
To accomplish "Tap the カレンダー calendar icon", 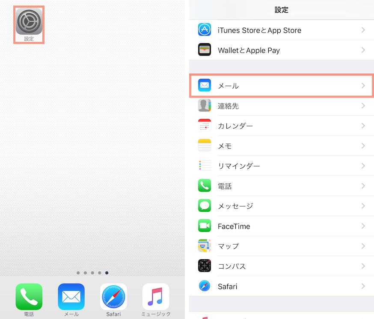I will (205, 125).
